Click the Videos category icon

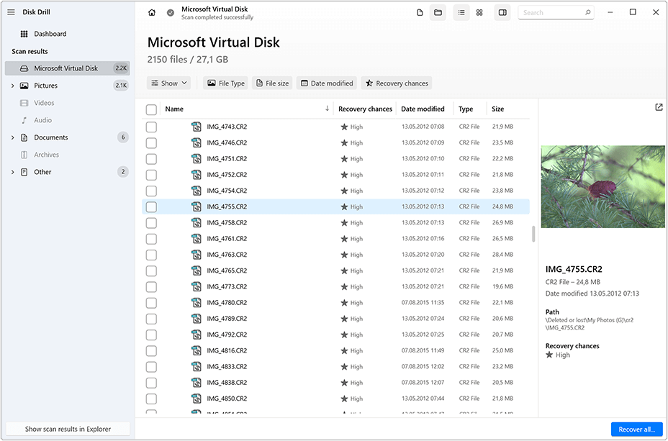click(24, 103)
